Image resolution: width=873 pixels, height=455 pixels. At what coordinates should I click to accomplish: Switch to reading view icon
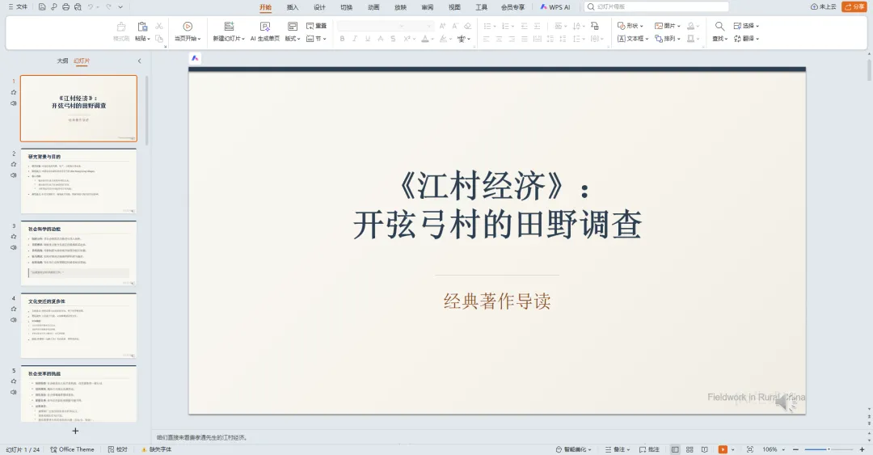pos(704,449)
